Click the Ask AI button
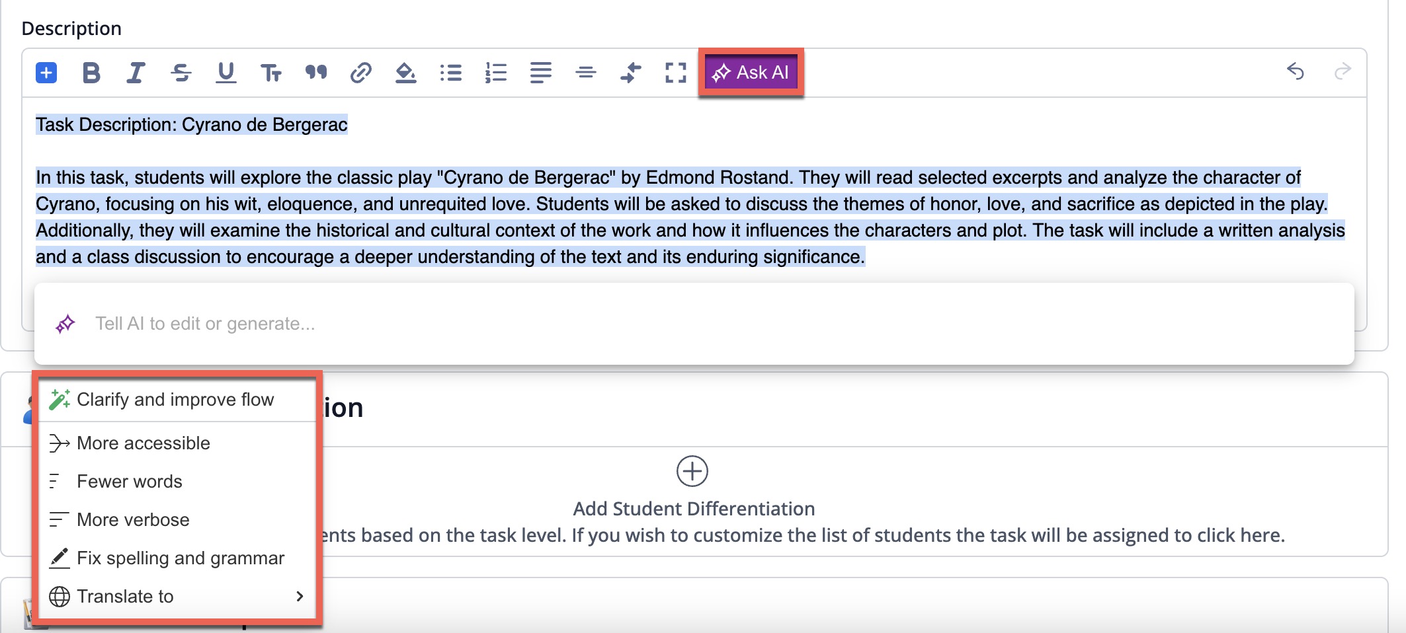The height and width of the screenshot is (633, 1406). point(751,73)
